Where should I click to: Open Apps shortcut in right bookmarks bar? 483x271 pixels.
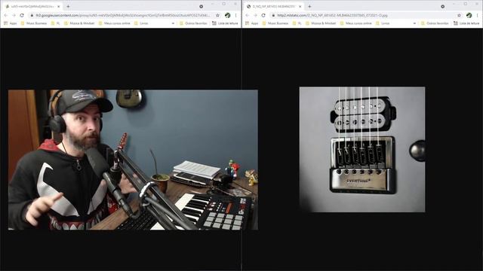pos(251,23)
